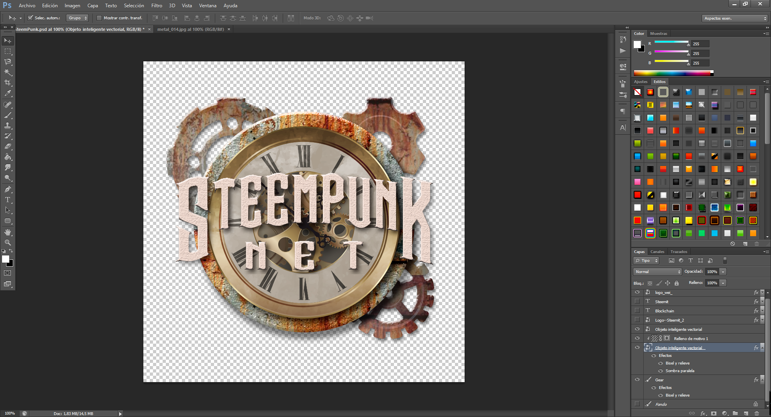This screenshot has height=417, width=771.
Task: Enable Mostrar contr. transf. checkbox
Action: (99, 18)
